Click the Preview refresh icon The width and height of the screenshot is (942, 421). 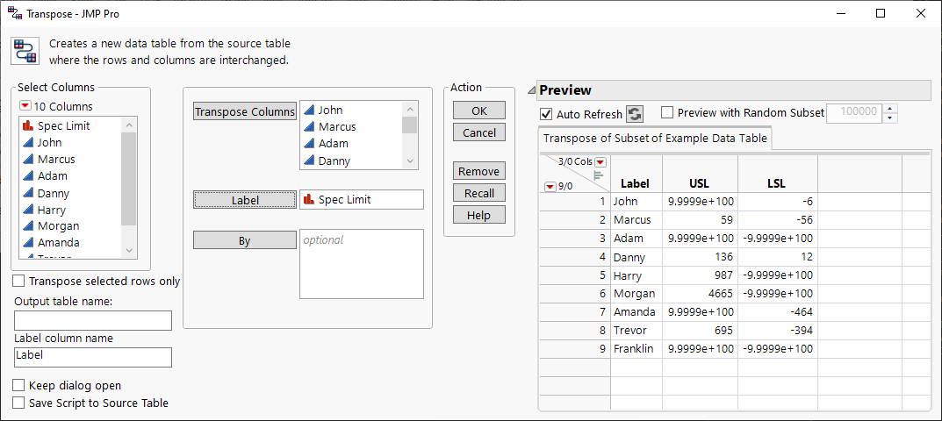634,114
